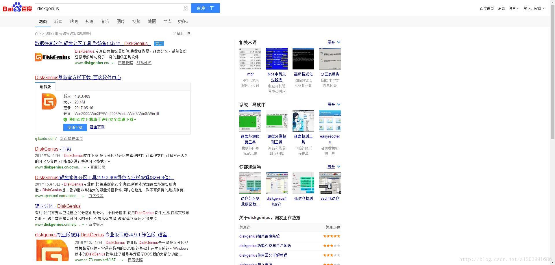
Task: Click the 高速下载 download button
Action: click(75, 127)
